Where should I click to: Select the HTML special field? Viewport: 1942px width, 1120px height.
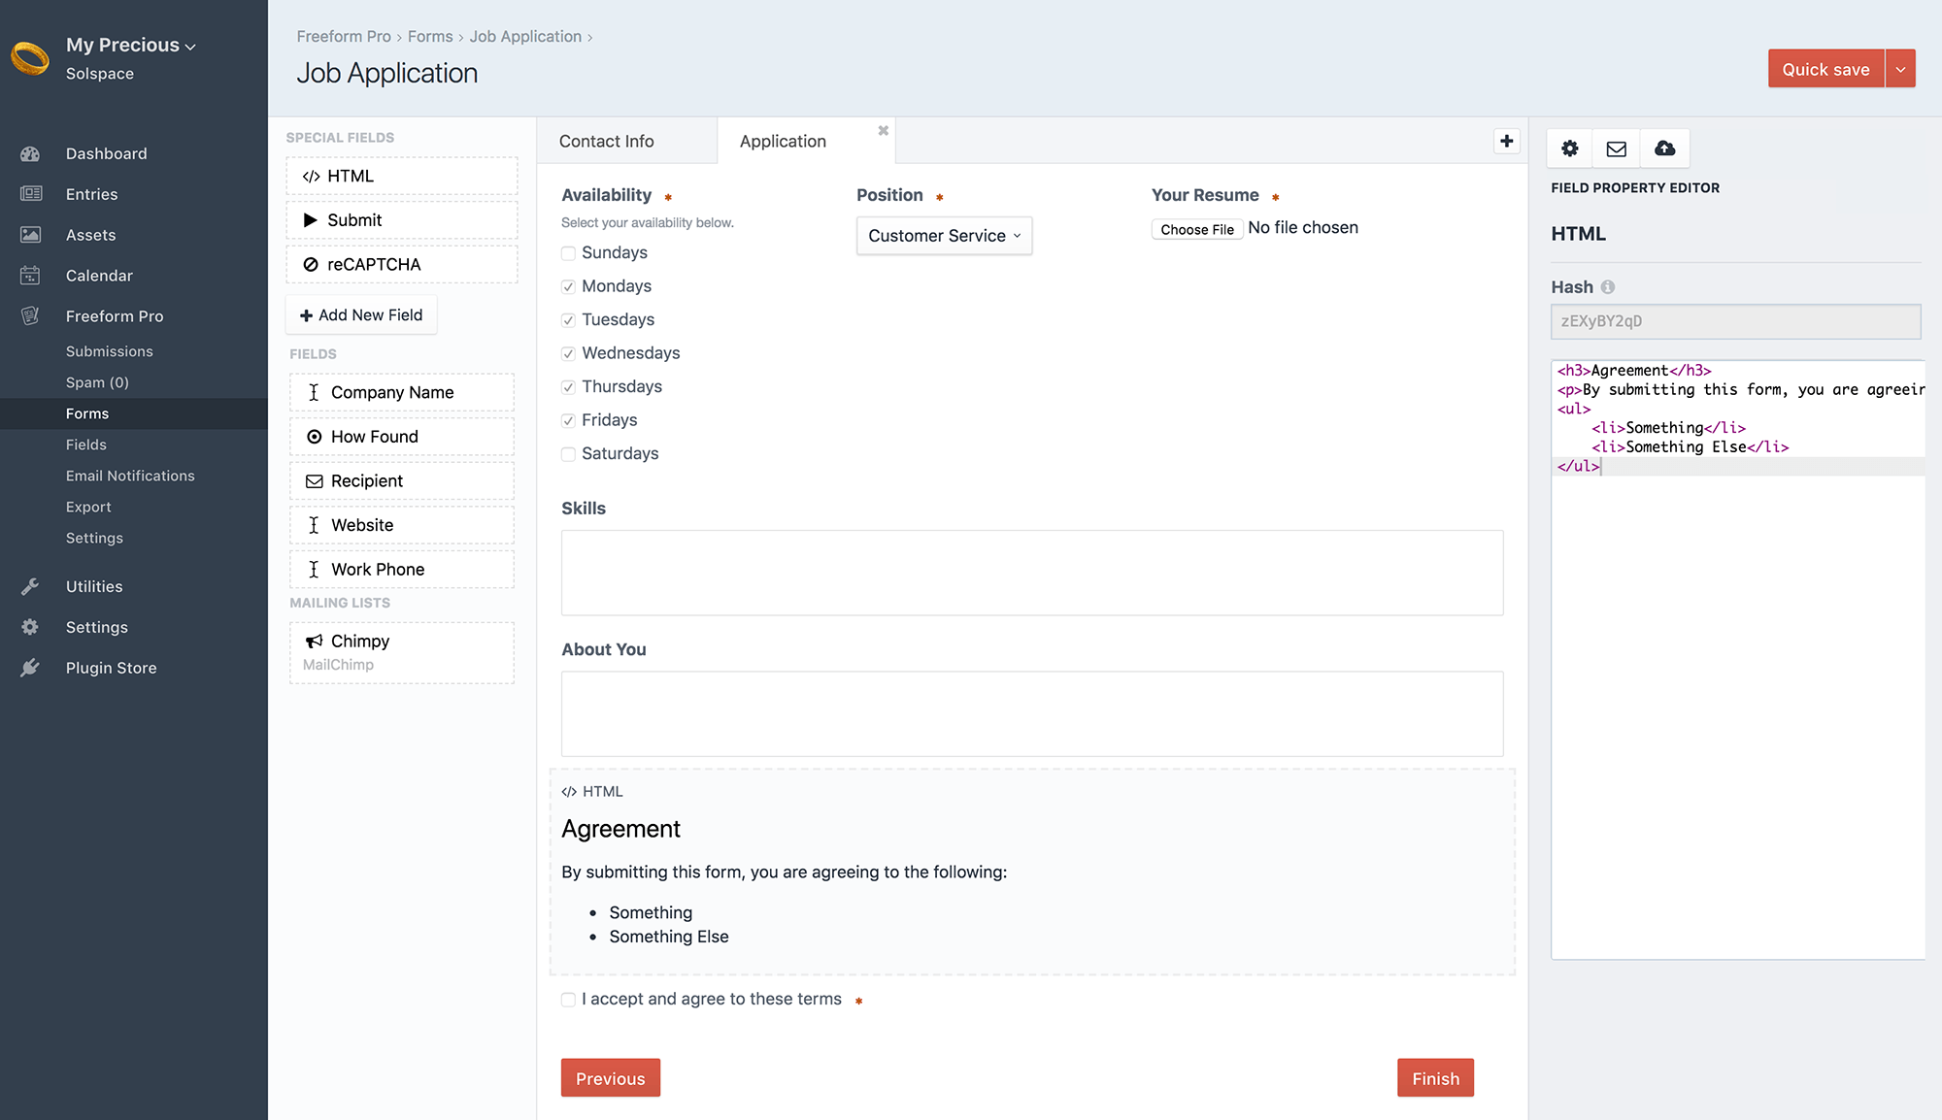pos(401,176)
